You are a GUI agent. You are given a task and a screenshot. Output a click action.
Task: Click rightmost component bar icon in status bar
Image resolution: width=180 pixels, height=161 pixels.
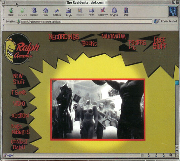tap(171, 155)
